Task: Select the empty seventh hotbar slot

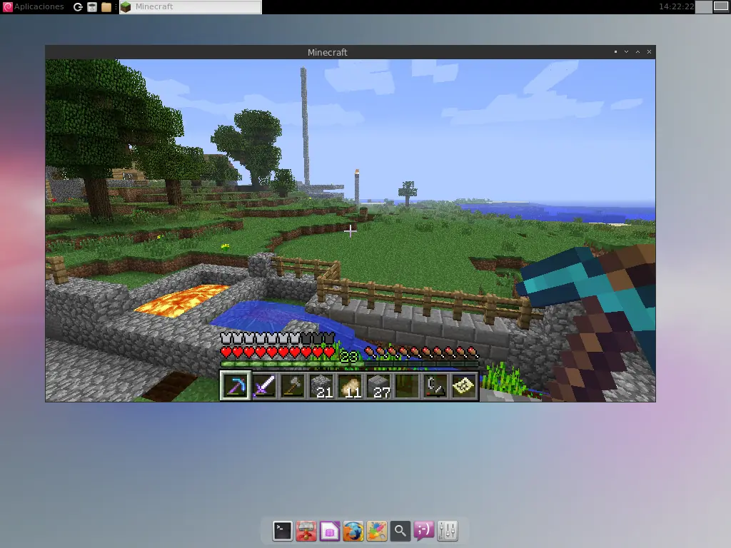Action: point(407,386)
